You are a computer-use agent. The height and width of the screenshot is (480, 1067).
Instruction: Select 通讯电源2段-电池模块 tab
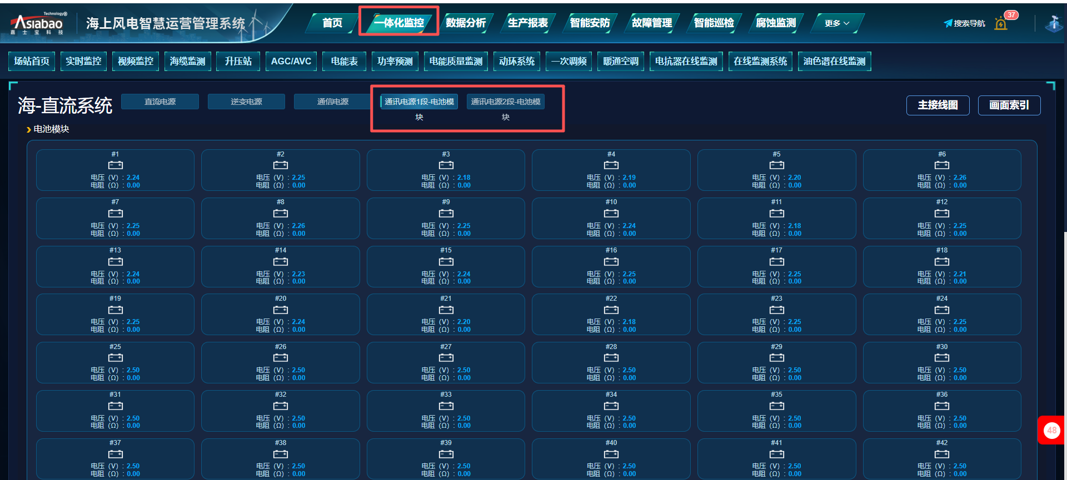[x=505, y=102]
